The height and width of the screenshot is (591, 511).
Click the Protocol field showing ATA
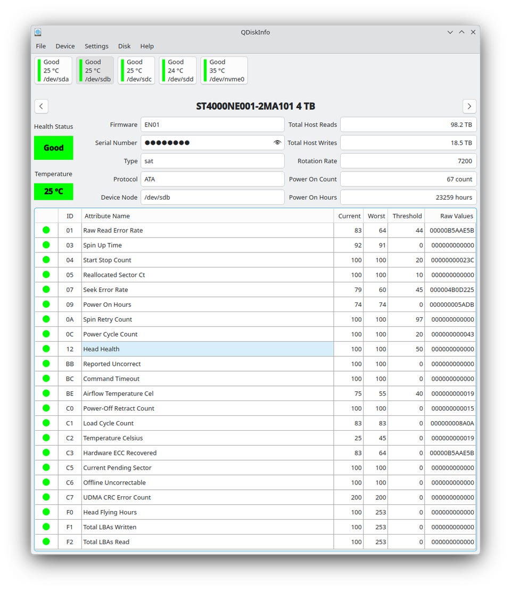coord(212,179)
